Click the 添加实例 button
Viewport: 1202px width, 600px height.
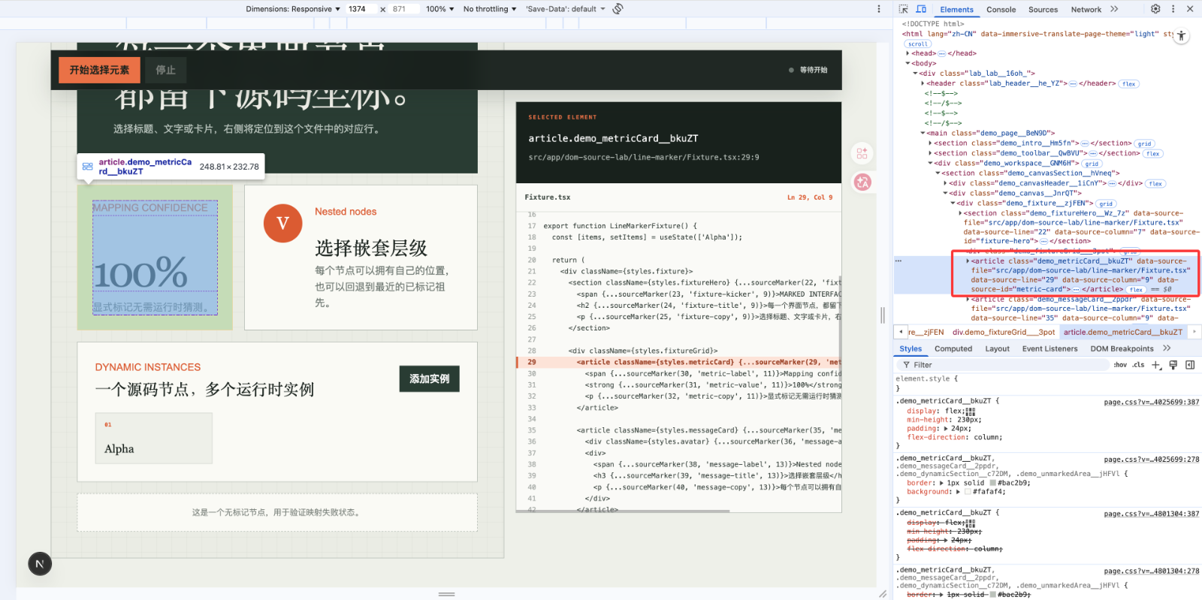click(429, 378)
